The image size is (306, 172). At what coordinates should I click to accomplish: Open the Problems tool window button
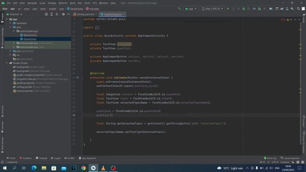point(25,158)
